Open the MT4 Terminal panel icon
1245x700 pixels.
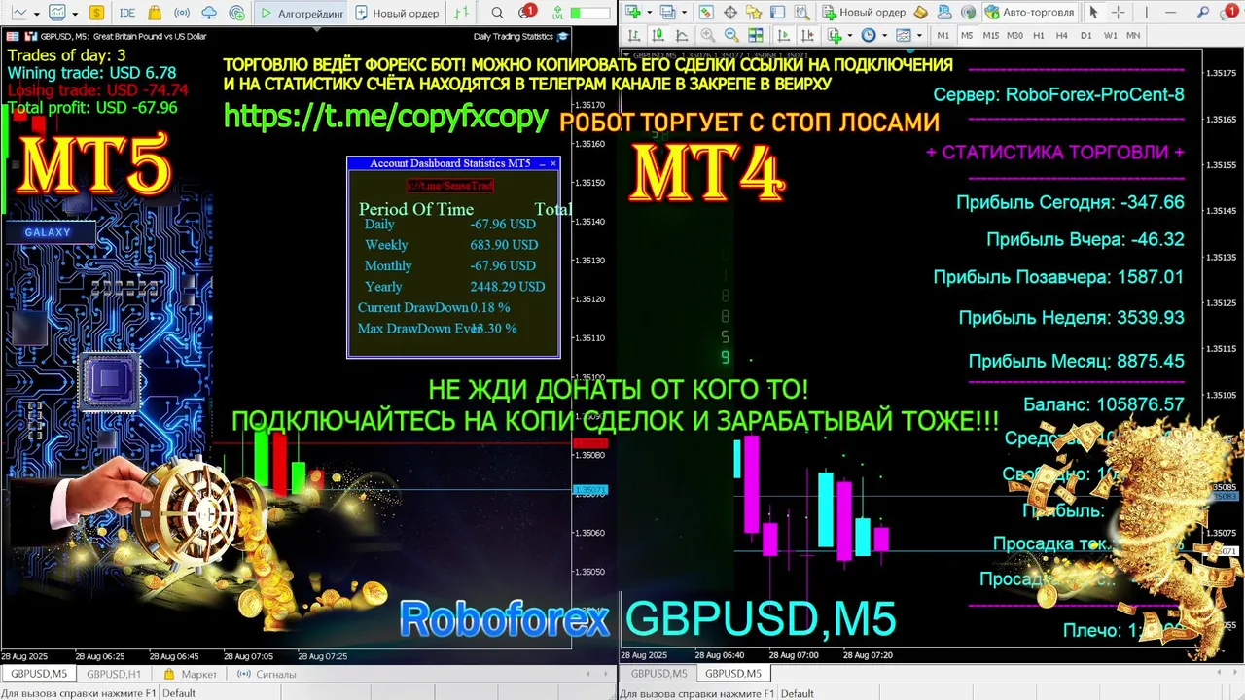click(777, 12)
